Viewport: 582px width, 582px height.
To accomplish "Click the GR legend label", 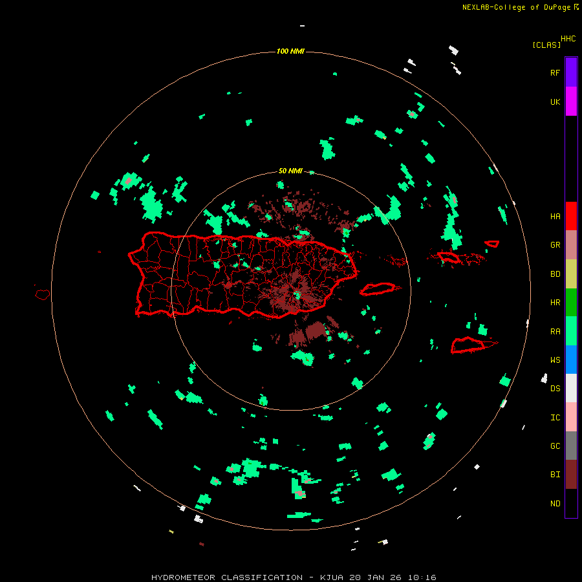I will click(555, 245).
